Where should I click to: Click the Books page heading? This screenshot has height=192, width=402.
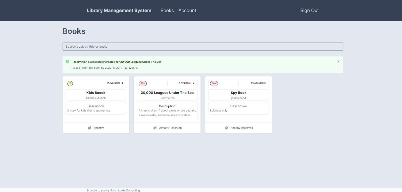click(74, 31)
